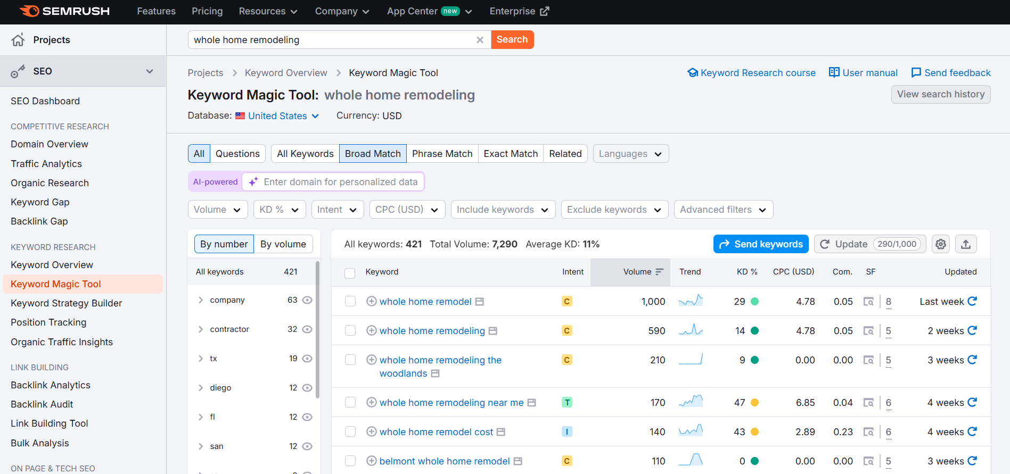Expand the company keyword group
This screenshot has height=474, width=1010.
click(x=201, y=300)
